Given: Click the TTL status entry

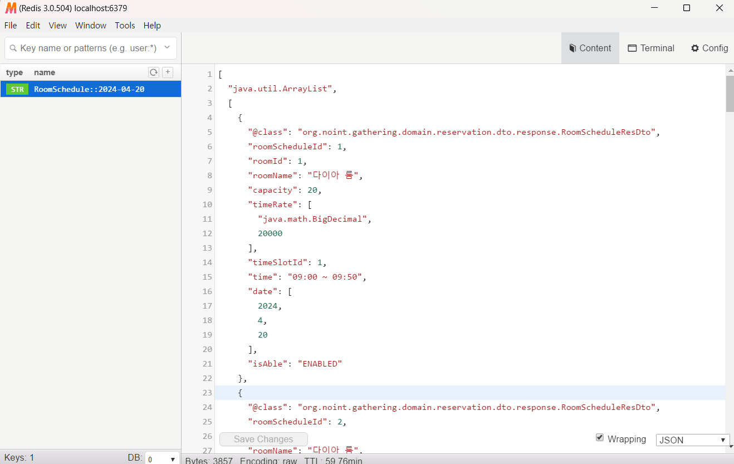Looking at the screenshot, I should [x=333, y=461].
